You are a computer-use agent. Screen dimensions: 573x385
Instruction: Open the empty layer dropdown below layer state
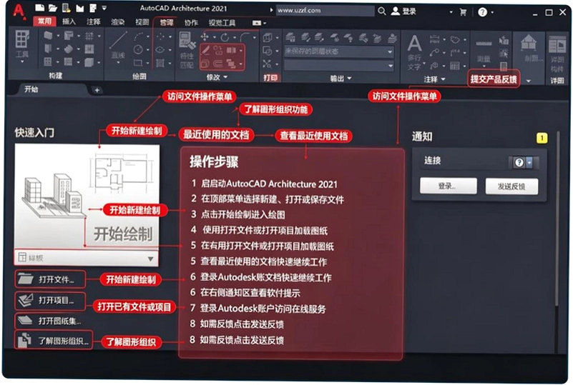click(x=339, y=66)
